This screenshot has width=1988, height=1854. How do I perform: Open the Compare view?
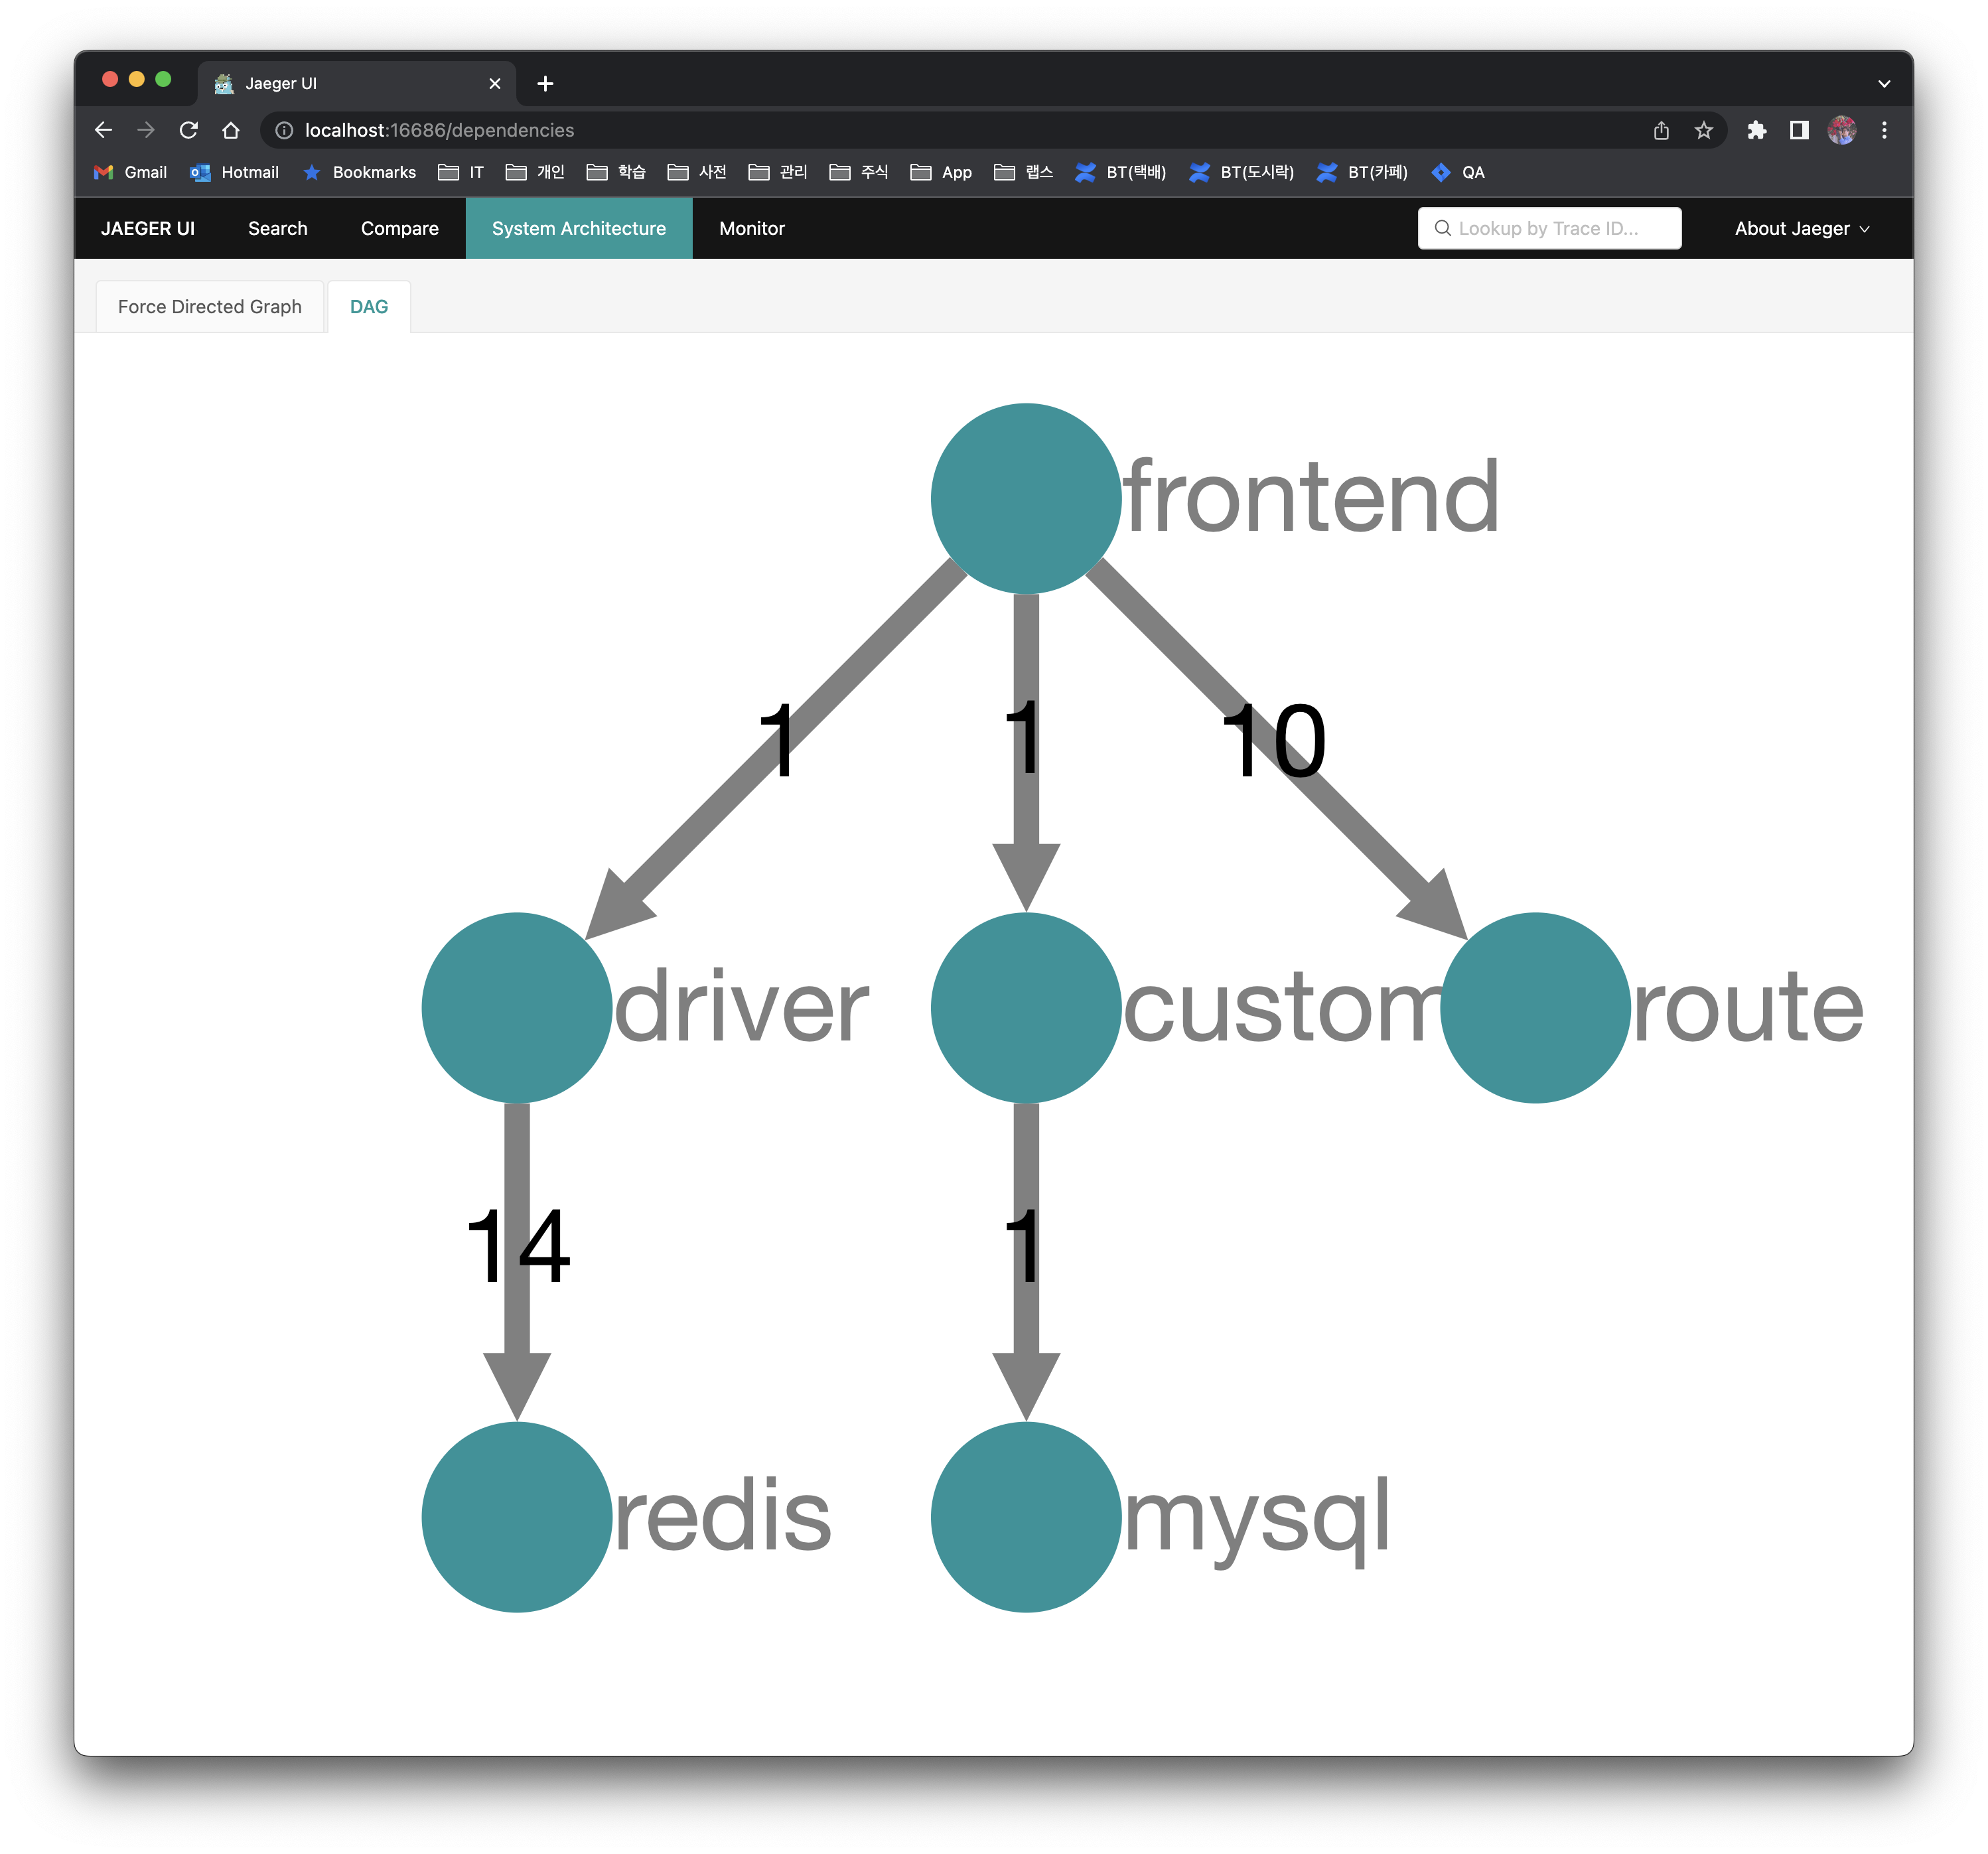click(x=399, y=228)
